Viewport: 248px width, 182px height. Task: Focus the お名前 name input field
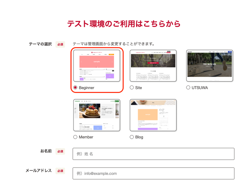coord(153,154)
